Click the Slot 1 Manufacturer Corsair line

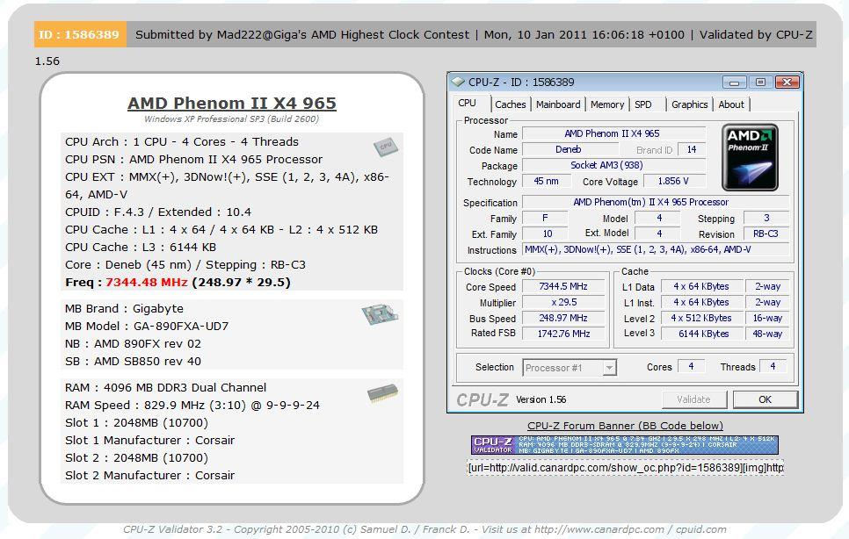(149, 440)
